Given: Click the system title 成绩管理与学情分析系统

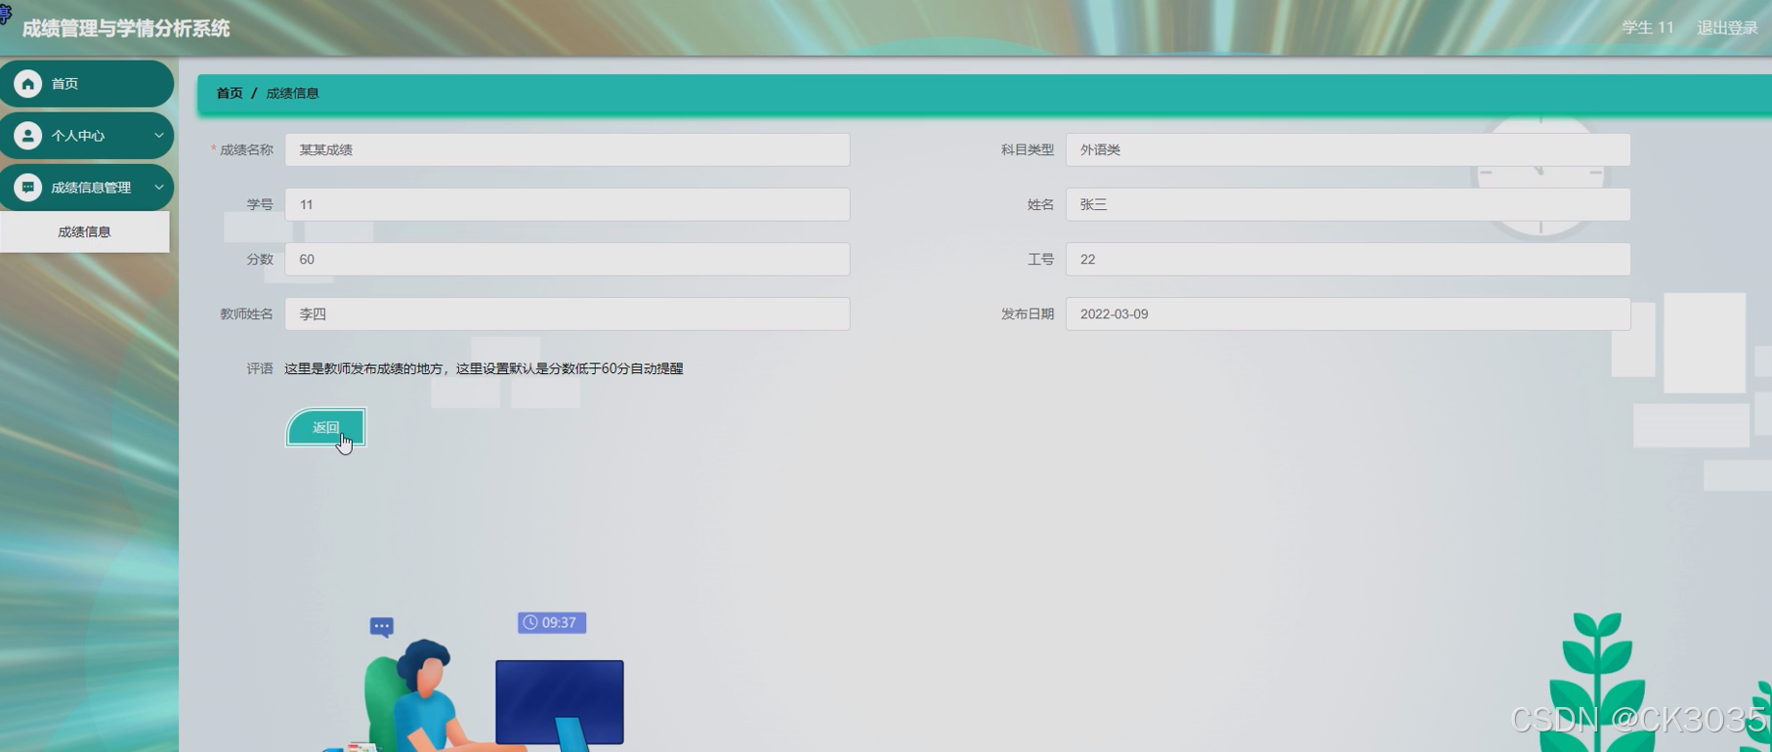Looking at the screenshot, I should click(x=126, y=28).
